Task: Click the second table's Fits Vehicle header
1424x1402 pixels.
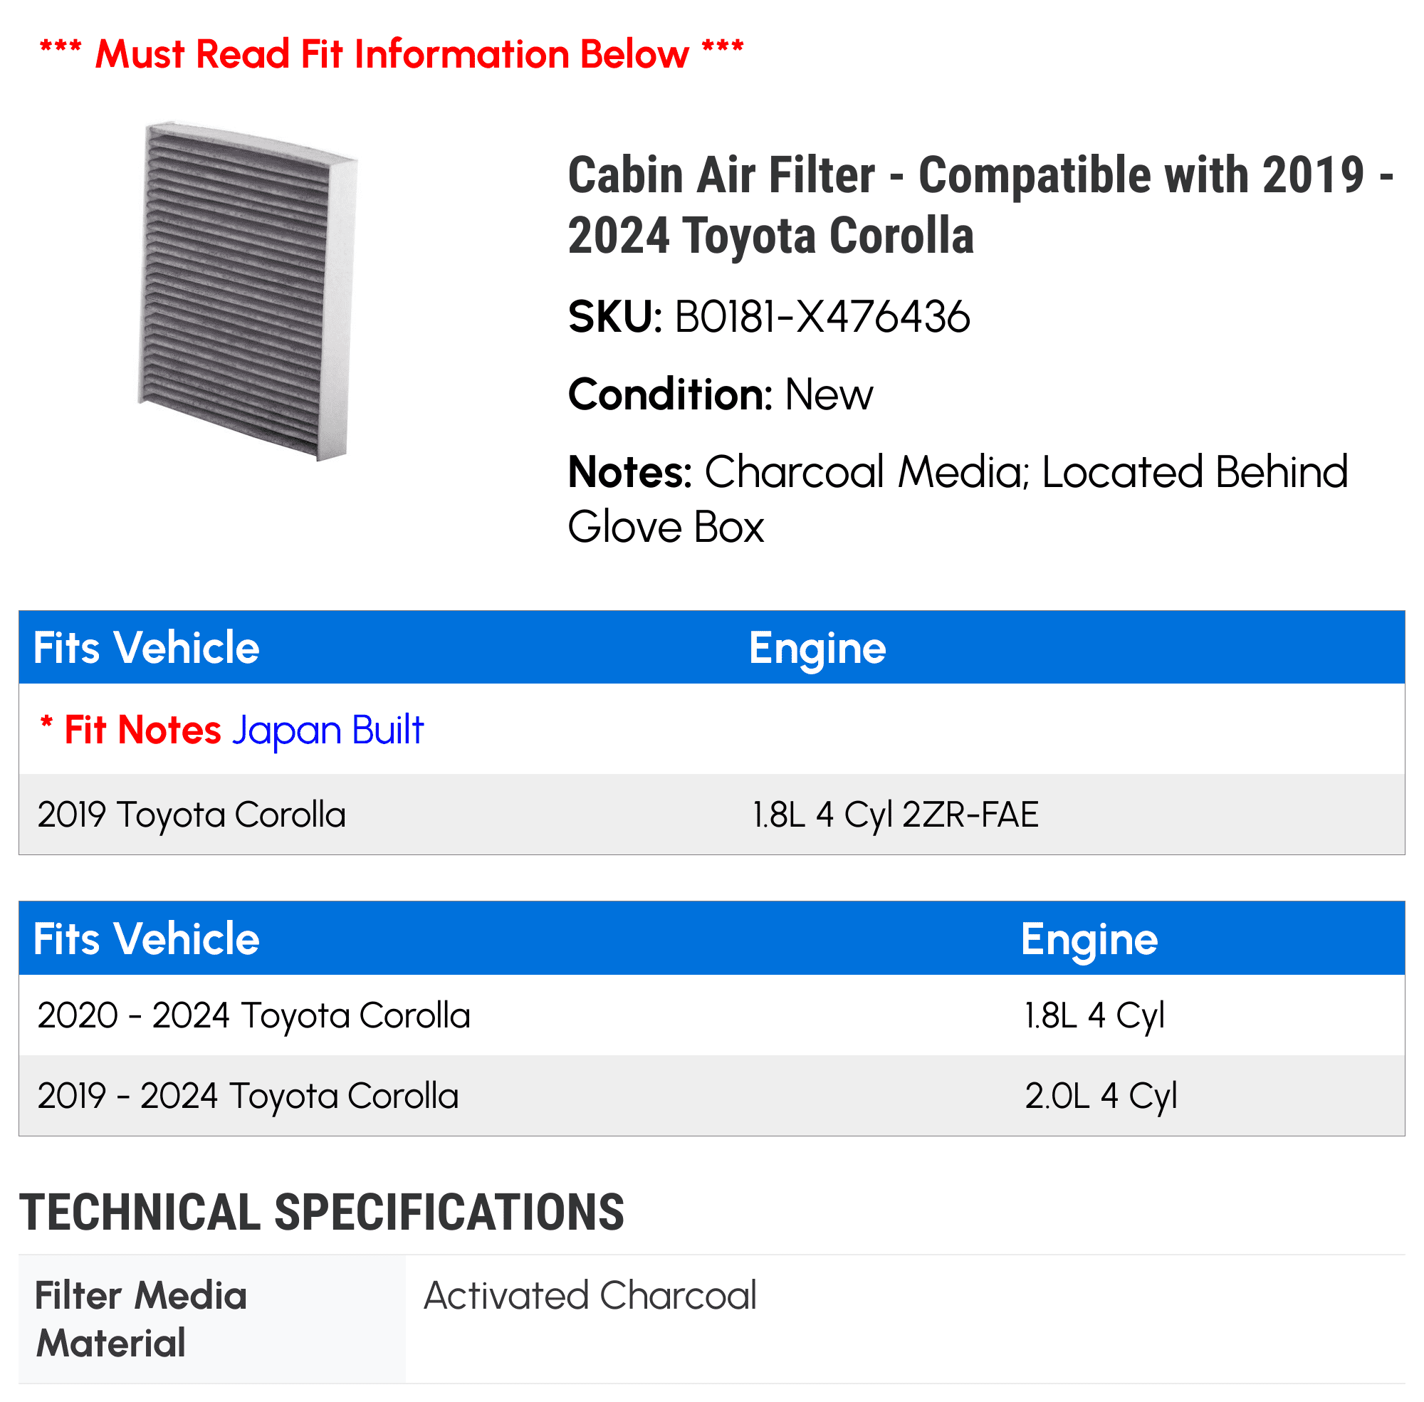Action: pyautogui.click(x=147, y=939)
